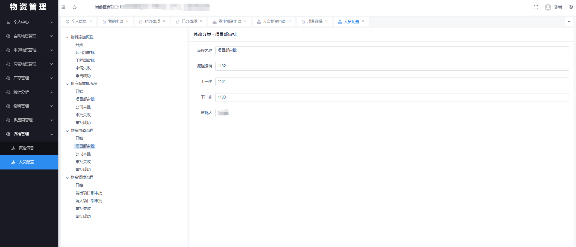Collapse the 流程管理 menu via its up chevron

coord(51,134)
